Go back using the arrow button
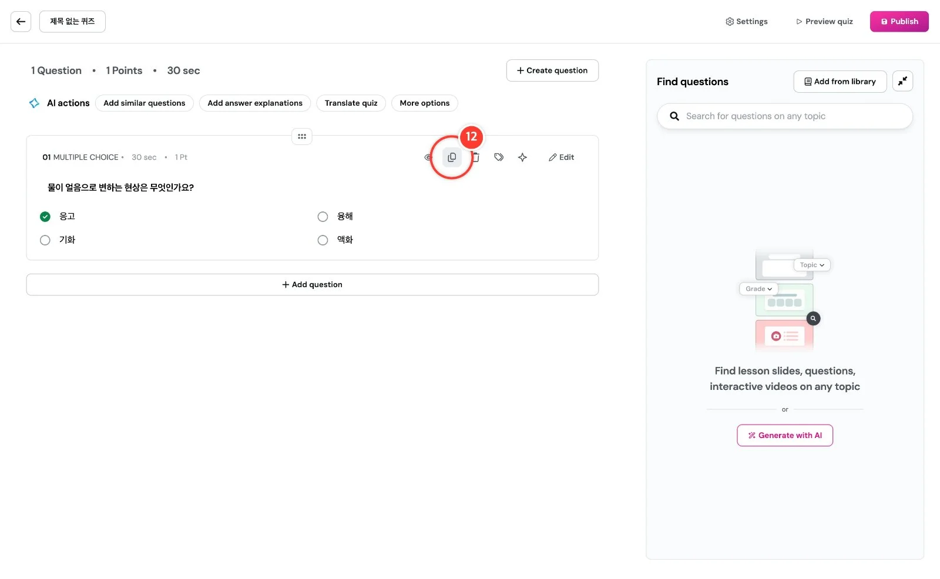Image resolution: width=940 pixels, height=579 pixels. tap(21, 22)
